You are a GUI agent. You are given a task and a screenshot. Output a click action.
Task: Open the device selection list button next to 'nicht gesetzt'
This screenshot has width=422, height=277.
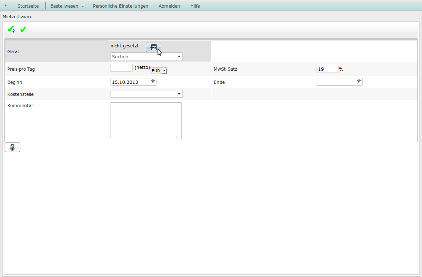point(154,47)
